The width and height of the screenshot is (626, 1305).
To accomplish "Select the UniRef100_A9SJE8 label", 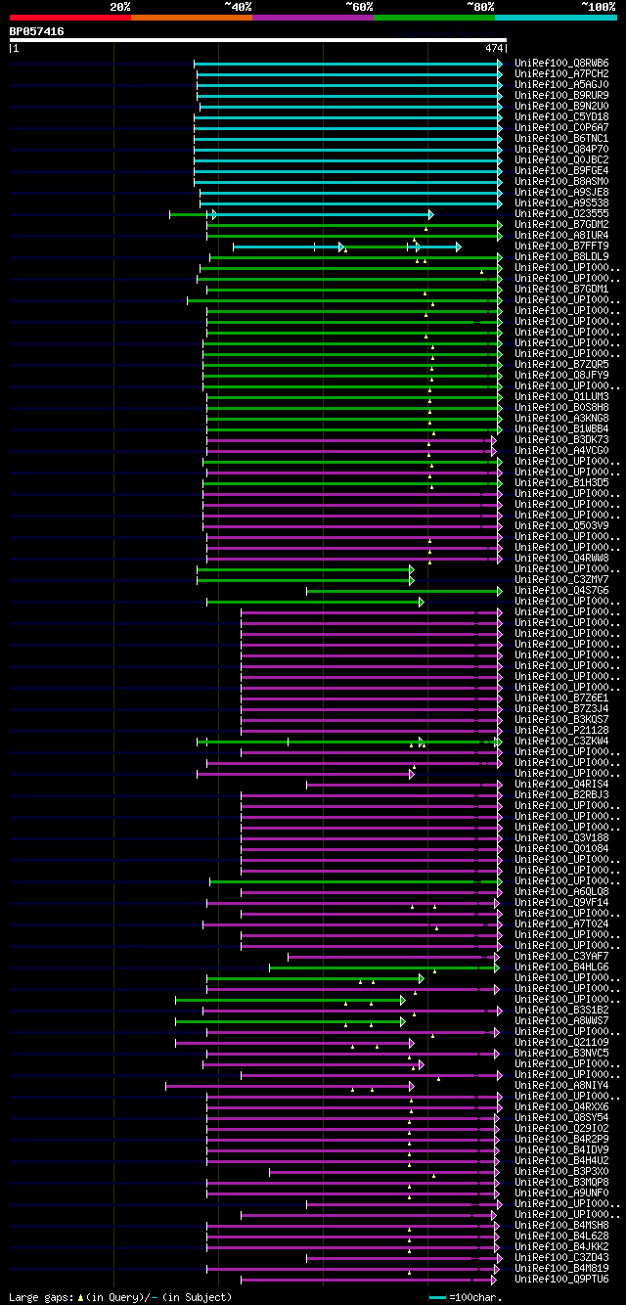I will click(561, 192).
